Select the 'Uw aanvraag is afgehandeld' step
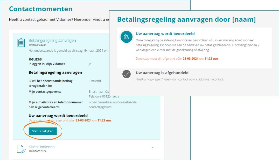Screen dimensions: 279x160 tap(162, 73)
